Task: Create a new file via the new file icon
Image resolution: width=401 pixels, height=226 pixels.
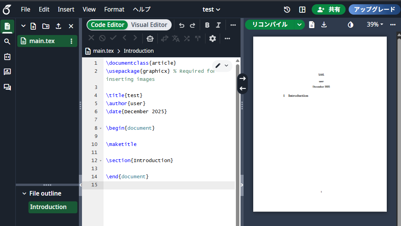Action: pyautogui.click(x=33, y=26)
